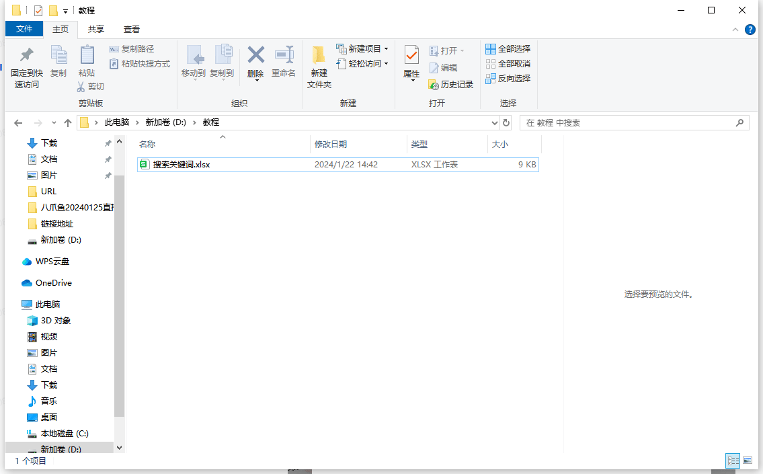Click the search magnifier icon

(739, 122)
